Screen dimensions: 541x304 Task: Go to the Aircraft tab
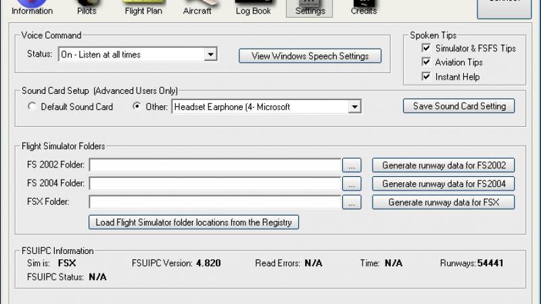(197, 8)
